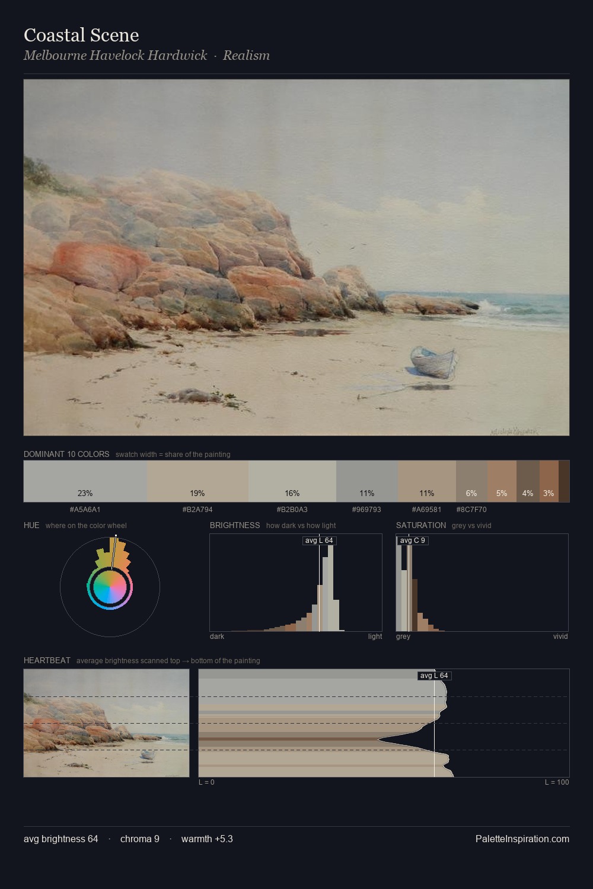Click the #B2B0A3 hex code label
593x889 pixels.
click(x=292, y=510)
